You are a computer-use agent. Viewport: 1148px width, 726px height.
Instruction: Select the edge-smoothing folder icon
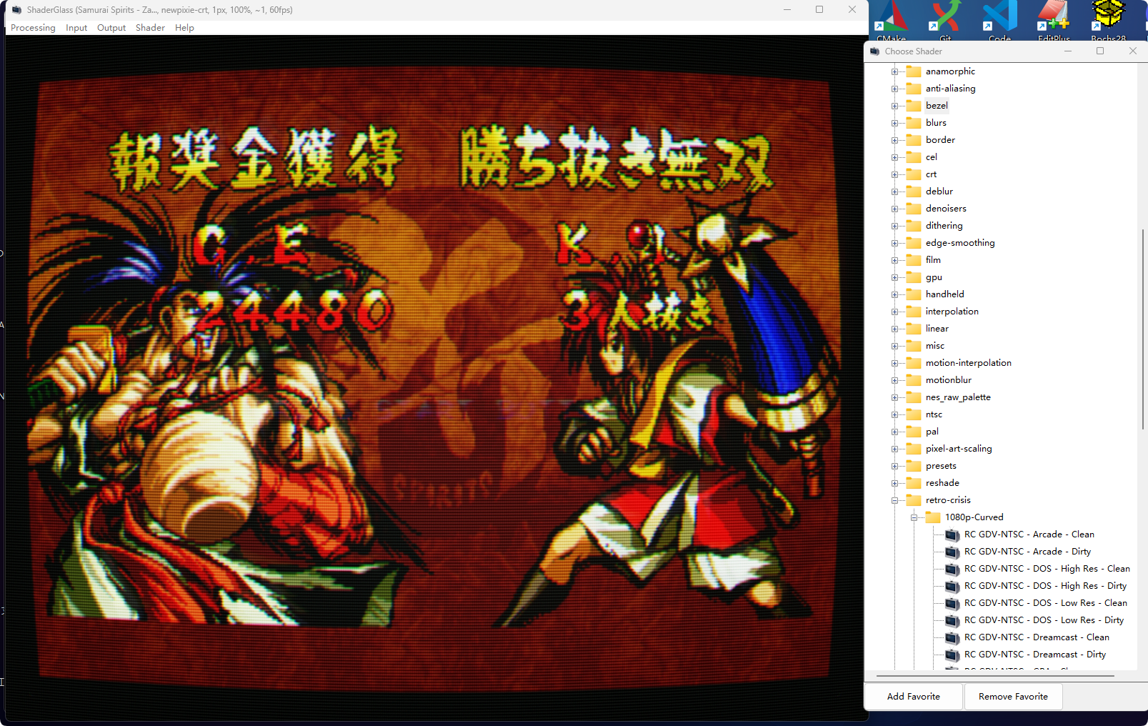tap(914, 243)
